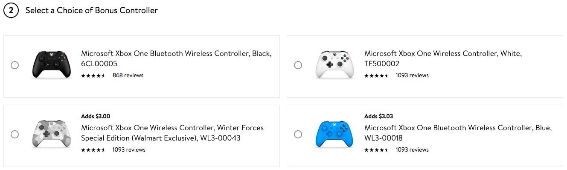
Task: Click the white Xbox controller image
Action: [x=334, y=64]
